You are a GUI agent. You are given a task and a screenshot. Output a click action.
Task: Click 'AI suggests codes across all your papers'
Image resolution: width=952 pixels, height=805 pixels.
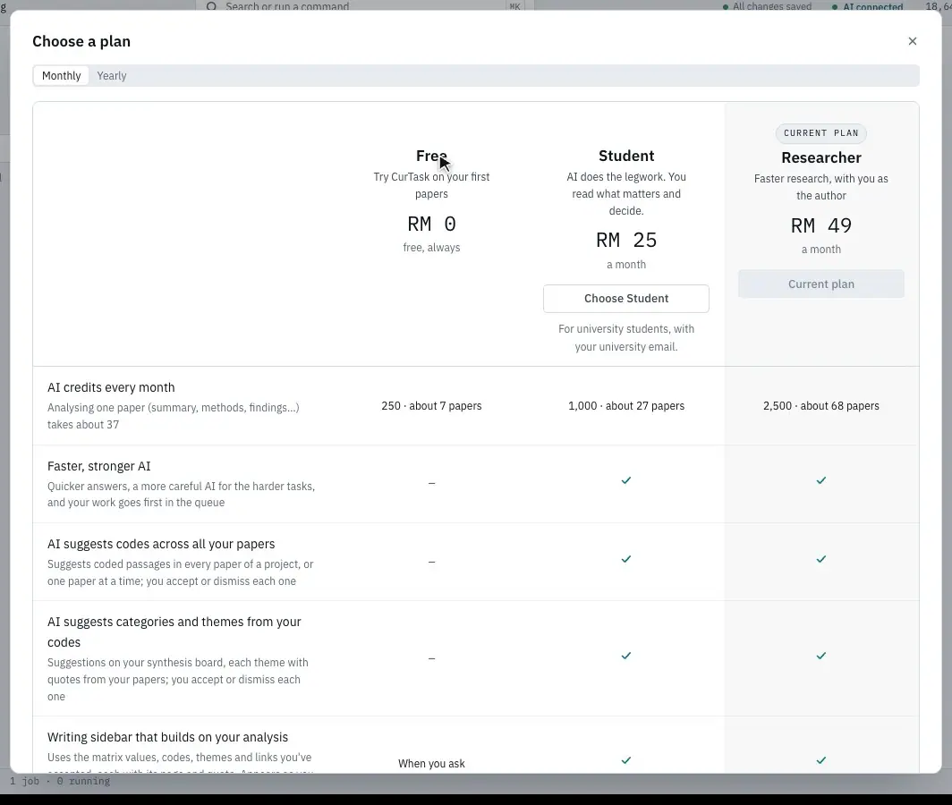pos(161,544)
